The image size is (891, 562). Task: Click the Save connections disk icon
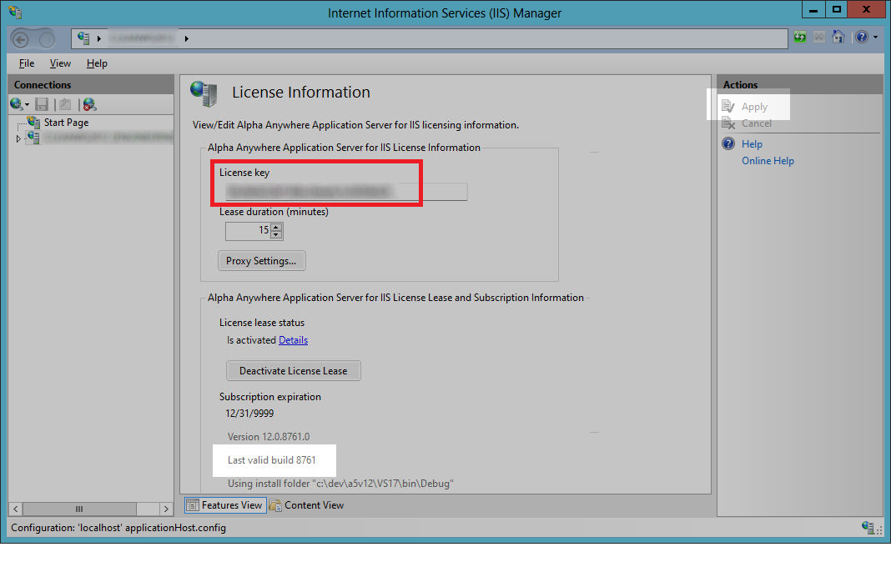(42, 104)
